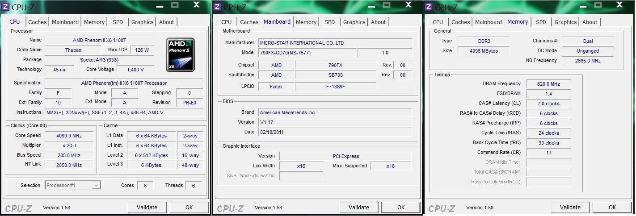Open Mainboard tab in left CPU window
Image resolution: width=636 pixels, height=216 pixels.
[65, 22]
